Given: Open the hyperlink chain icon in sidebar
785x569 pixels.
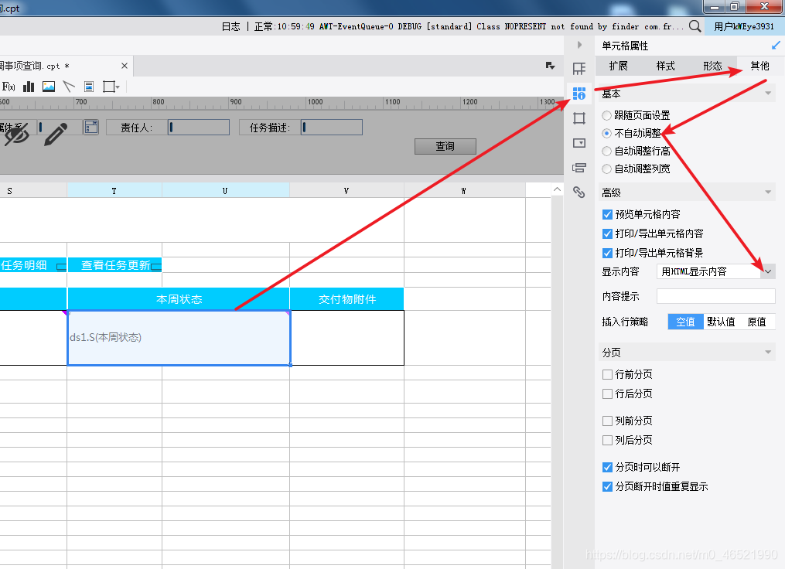Looking at the screenshot, I should click(x=579, y=193).
